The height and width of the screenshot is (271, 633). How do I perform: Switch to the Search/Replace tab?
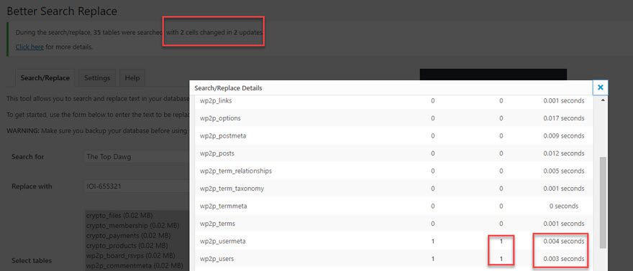pos(45,78)
